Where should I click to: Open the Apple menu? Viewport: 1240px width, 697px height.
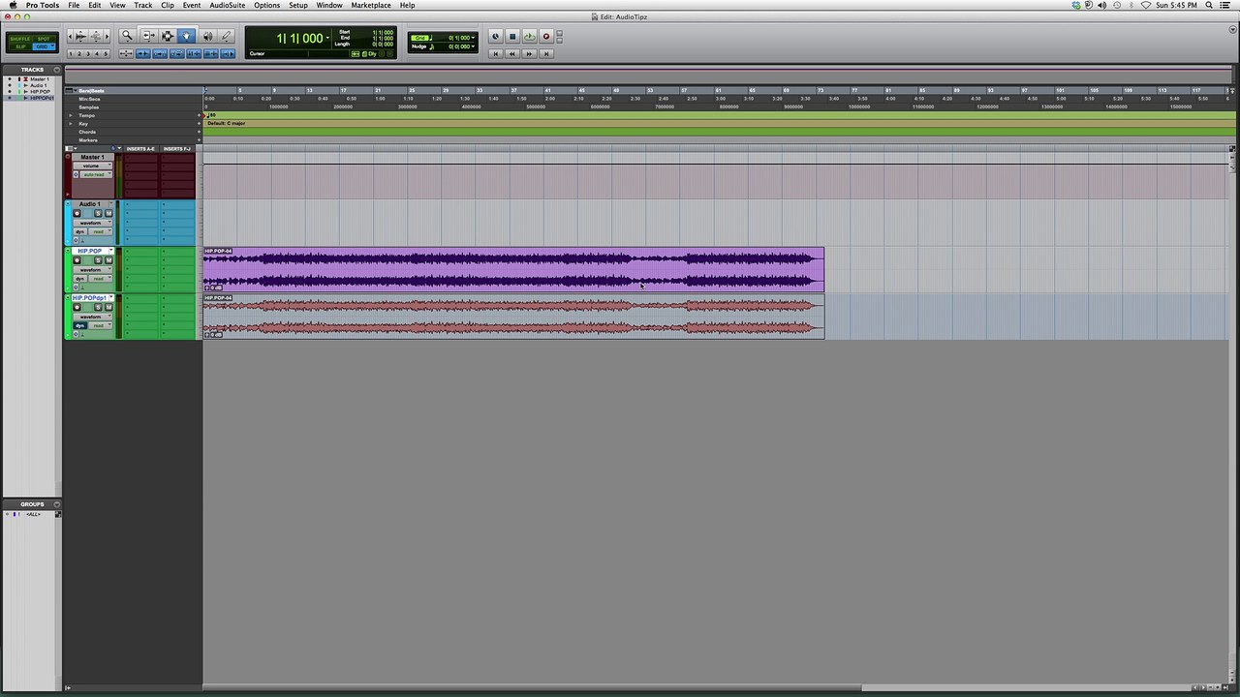click(13, 5)
